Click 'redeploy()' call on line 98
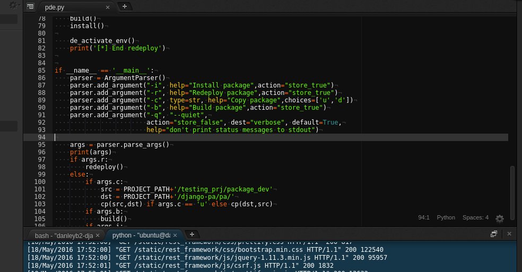 [104, 167]
